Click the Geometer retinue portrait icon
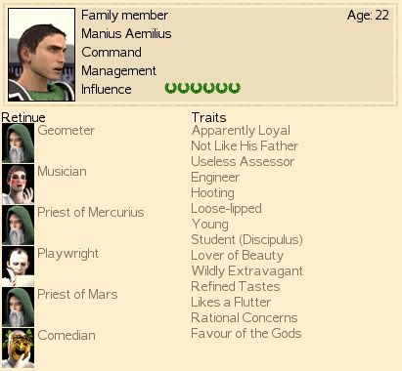Viewport: 402px width, 371px height. click(x=18, y=143)
